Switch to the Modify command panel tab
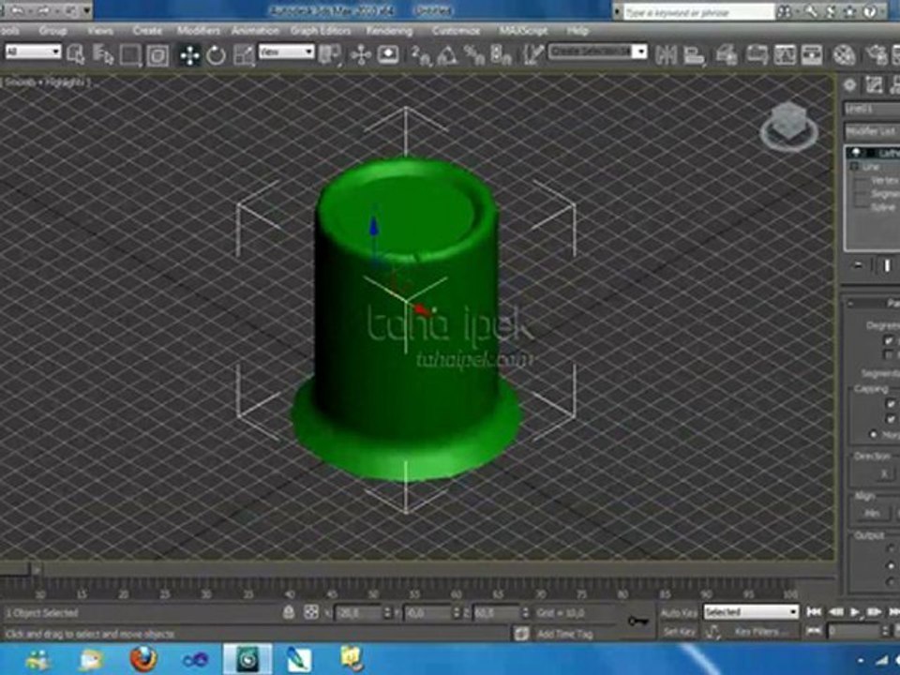 coord(874,85)
